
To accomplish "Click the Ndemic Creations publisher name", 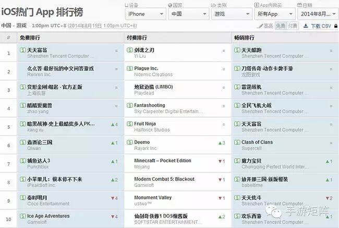I will 153,74.
